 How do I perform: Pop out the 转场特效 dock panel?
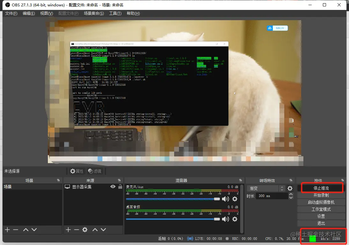click(291, 180)
